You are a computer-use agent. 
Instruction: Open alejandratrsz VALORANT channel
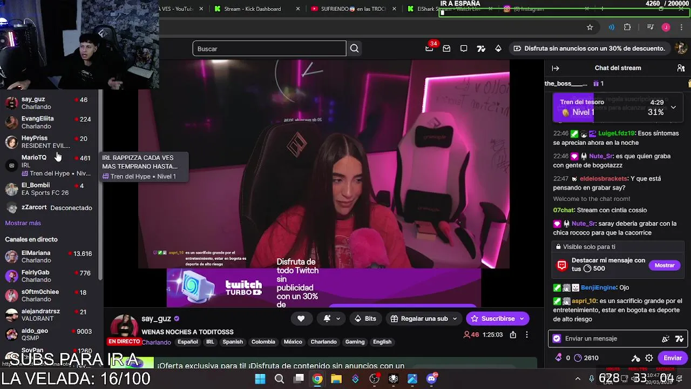click(x=49, y=315)
